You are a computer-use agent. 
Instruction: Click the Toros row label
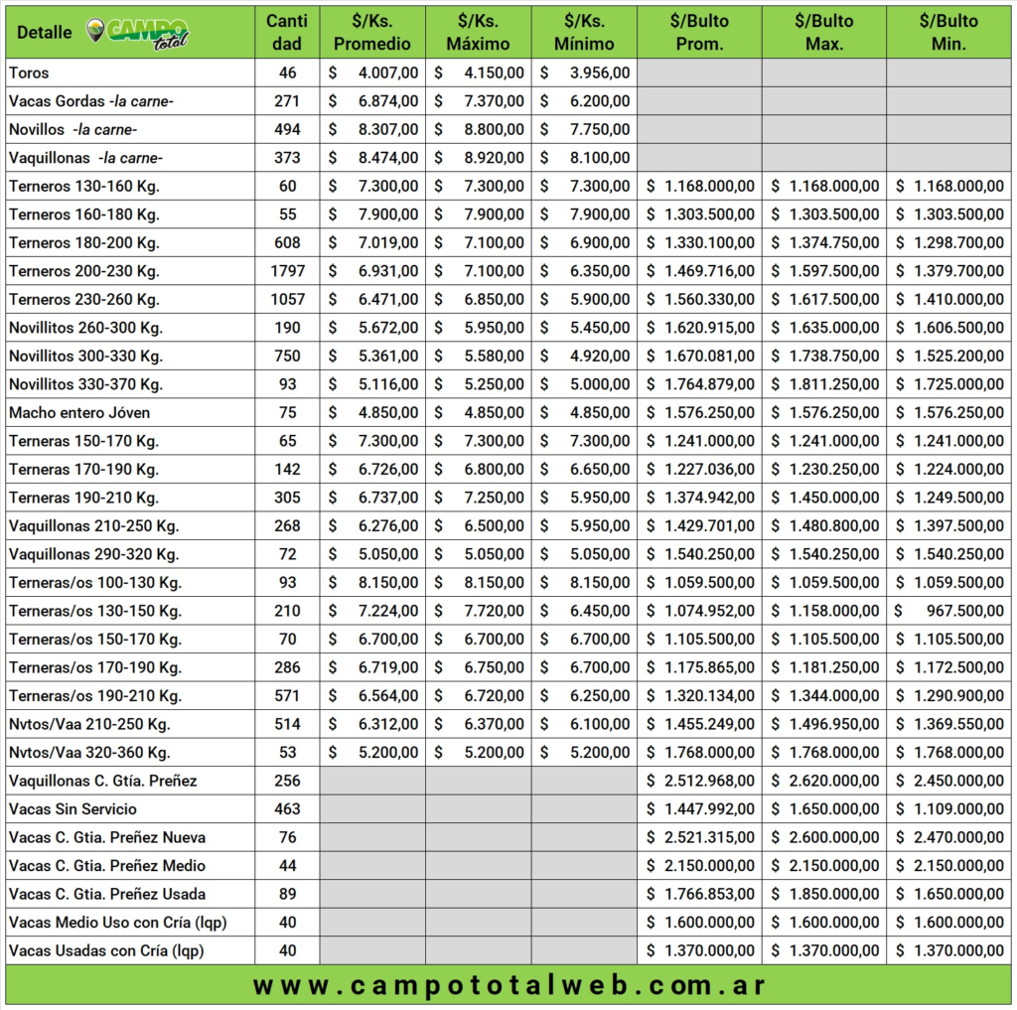[x=29, y=72]
